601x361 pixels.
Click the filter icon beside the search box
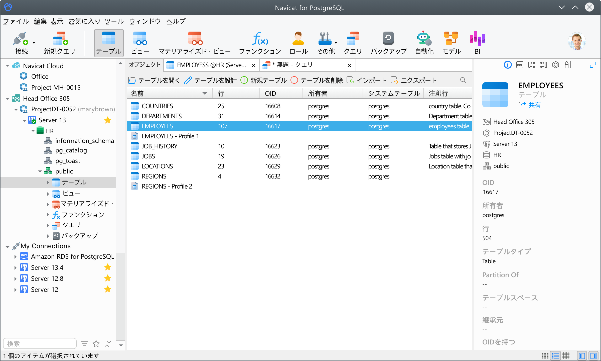pyautogui.click(x=84, y=344)
